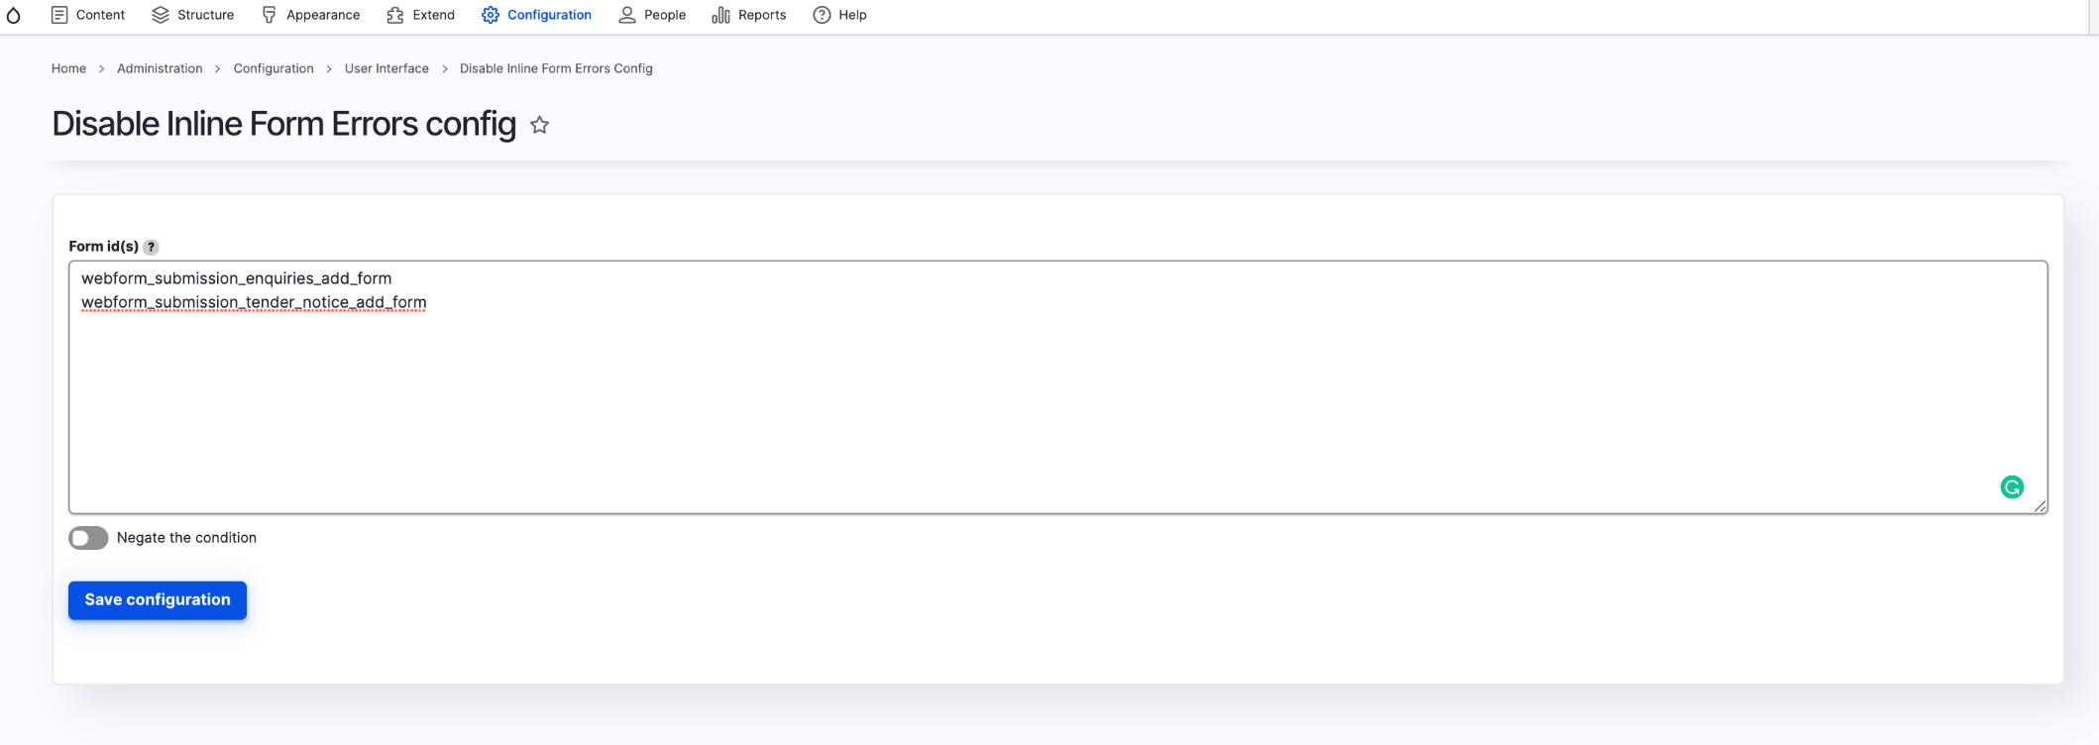Viewport: 2099px width, 745px height.
Task: Go to Home breadcrumb link
Action: pyautogui.click(x=68, y=68)
